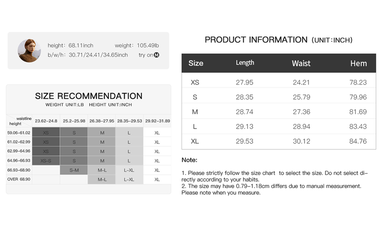Click waistline header 23.62-24.8
The width and height of the screenshot is (382, 236).
tap(46, 121)
